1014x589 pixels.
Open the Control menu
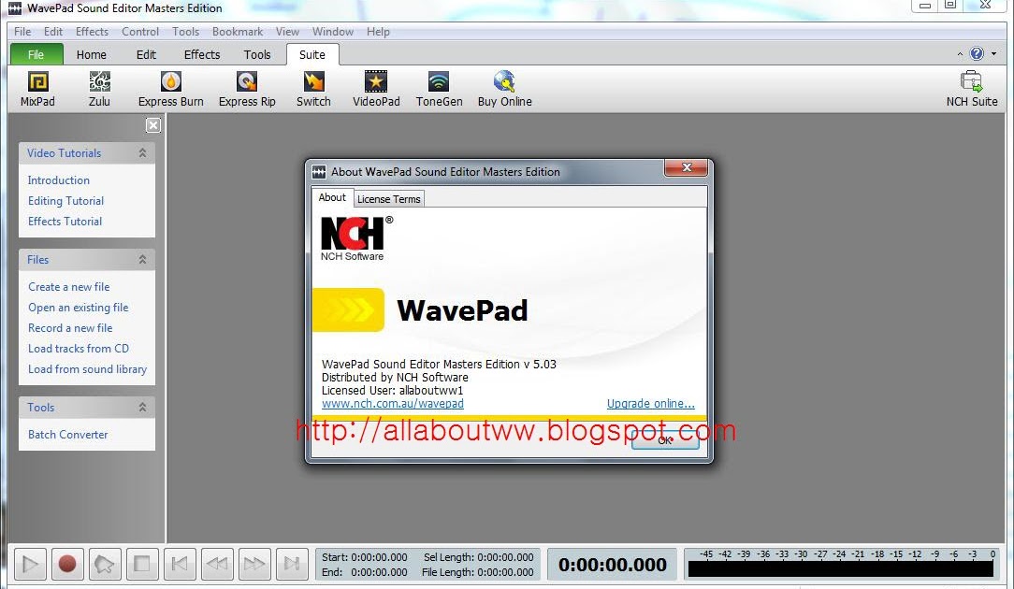click(140, 32)
